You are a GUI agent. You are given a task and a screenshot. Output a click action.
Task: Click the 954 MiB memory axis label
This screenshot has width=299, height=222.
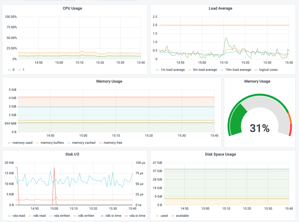(10, 123)
